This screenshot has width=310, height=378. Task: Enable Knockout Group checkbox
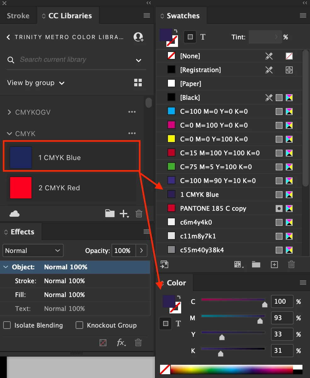[x=79, y=325]
